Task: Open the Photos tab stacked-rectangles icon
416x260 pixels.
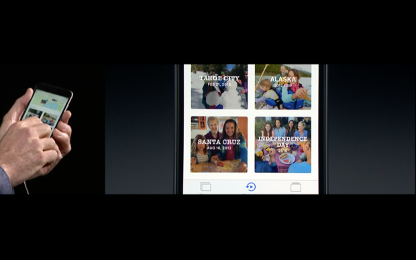Action: pos(205,187)
